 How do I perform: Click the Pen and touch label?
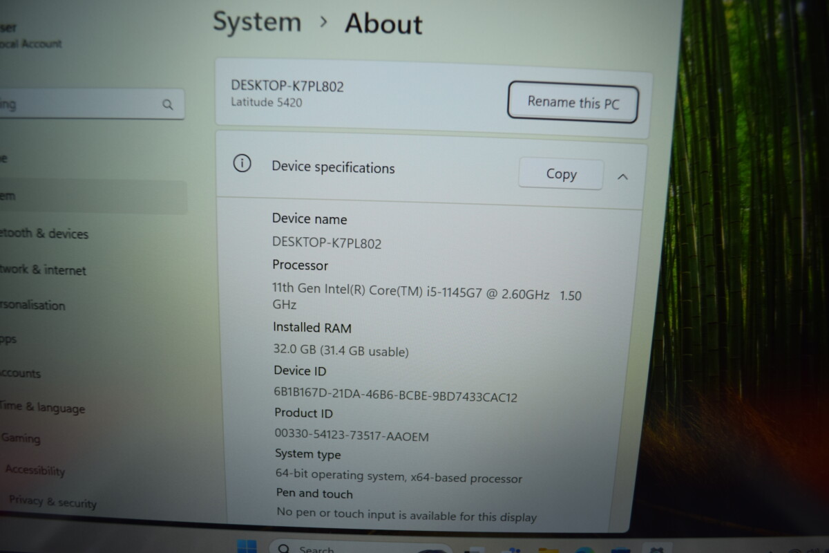(x=314, y=494)
